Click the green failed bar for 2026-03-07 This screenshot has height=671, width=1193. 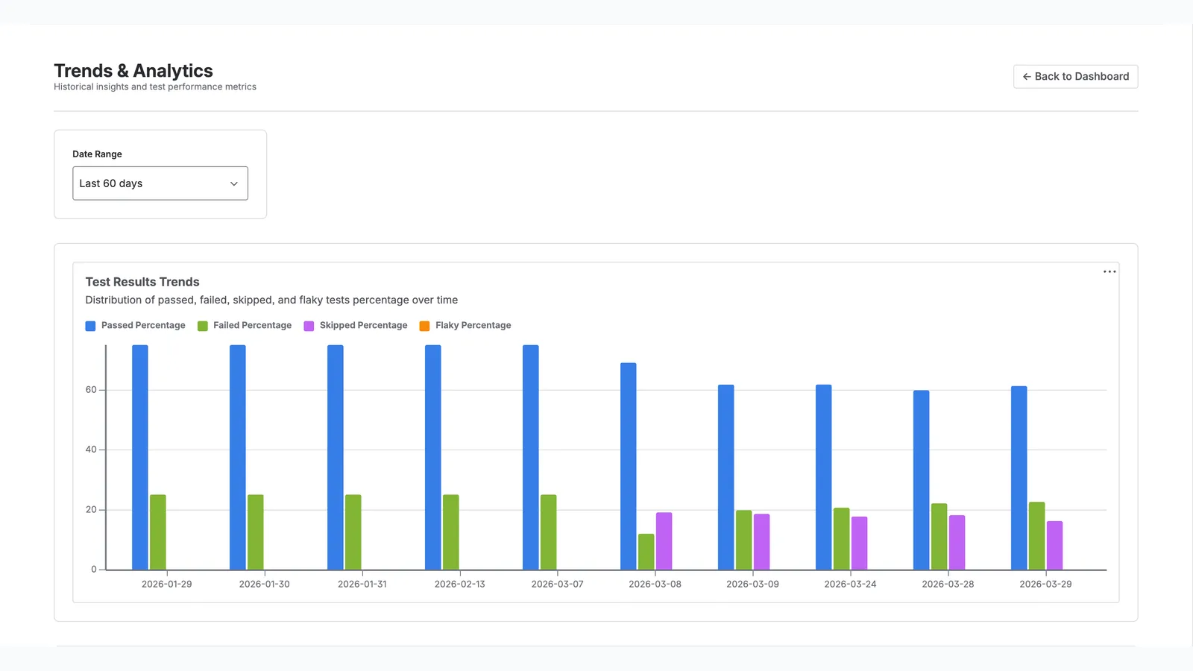tap(549, 532)
